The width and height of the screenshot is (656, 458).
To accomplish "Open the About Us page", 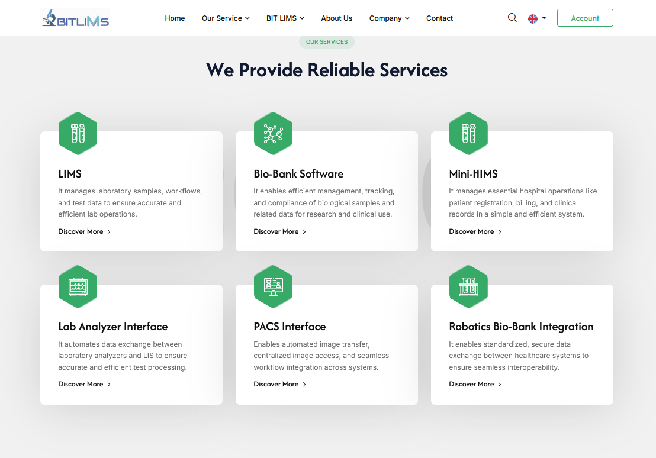I will [336, 18].
